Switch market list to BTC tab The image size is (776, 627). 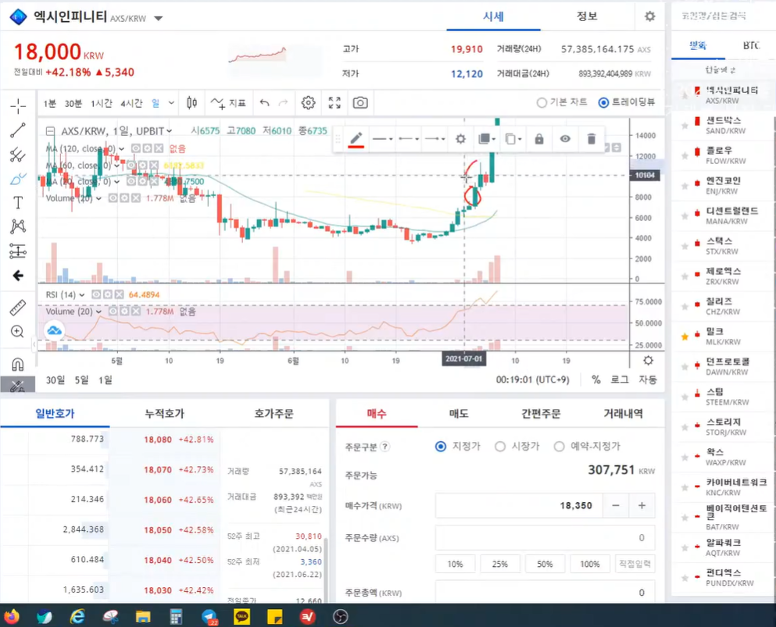tap(751, 45)
